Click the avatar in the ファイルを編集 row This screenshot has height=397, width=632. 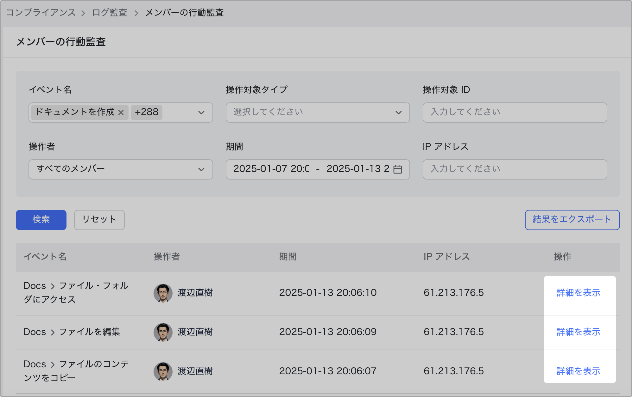[x=163, y=332]
